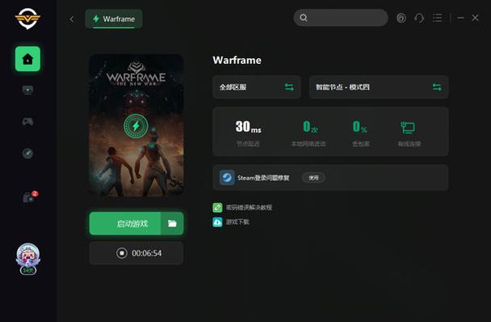This screenshot has height=322, width=491.
Task: Click lightning acceleration icon on cover art
Action: (136, 126)
